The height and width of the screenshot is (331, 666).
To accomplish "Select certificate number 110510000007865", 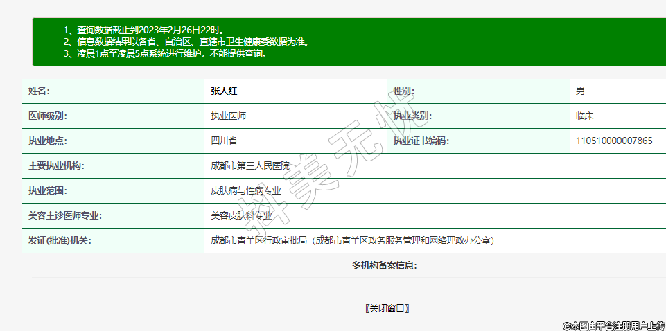I will click(614, 141).
